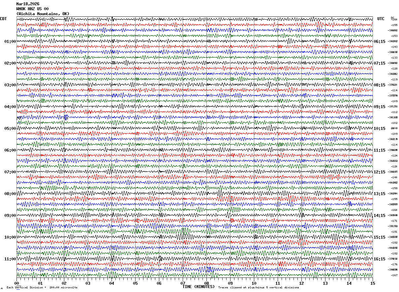
Task: Select minute tick label 02 on bottom axis
Action: tap(64, 283)
